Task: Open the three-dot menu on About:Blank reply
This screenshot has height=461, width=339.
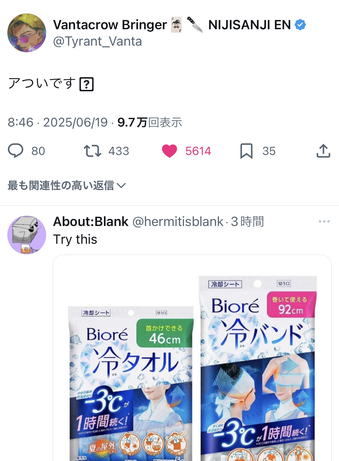Action: 324,221
